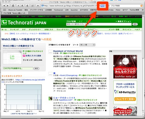This screenshot has height=119, width=145.
Task: Click the 検索 button in blog sidebar
Action: pyautogui.click(x=36, y=68)
